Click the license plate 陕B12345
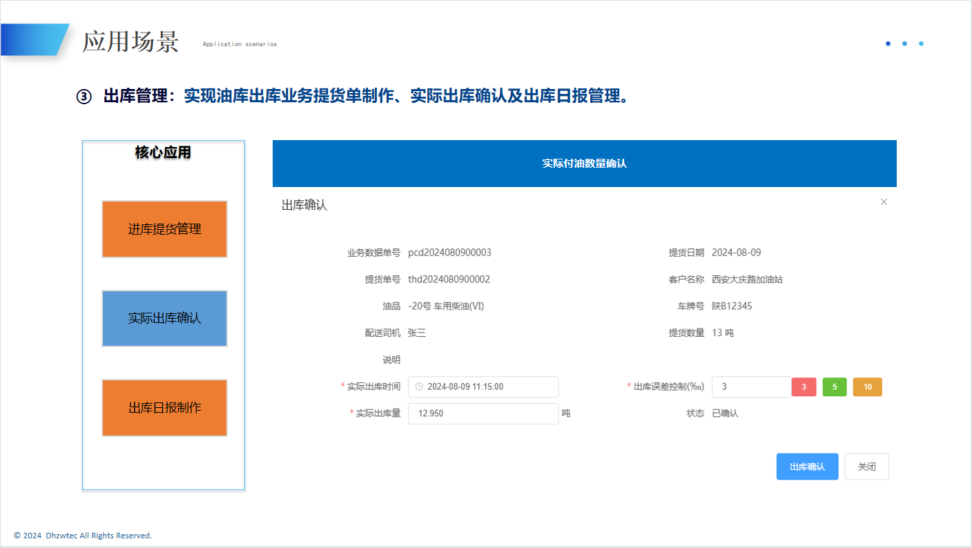Image resolution: width=972 pixels, height=548 pixels. click(x=732, y=306)
